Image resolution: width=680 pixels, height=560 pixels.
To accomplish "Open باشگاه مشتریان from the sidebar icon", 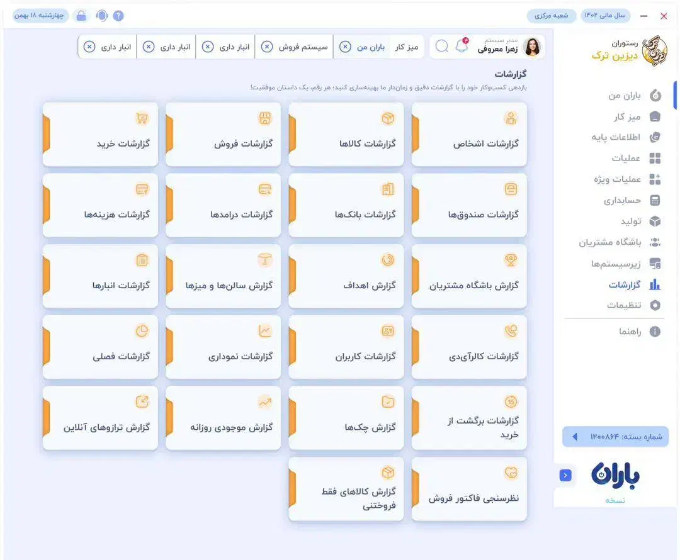I will pos(655,240).
